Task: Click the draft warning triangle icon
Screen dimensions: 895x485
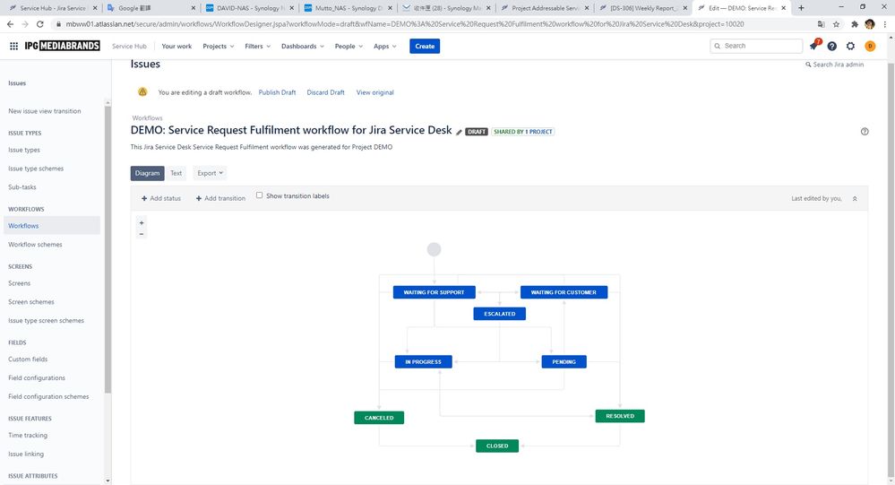Action: tap(142, 92)
